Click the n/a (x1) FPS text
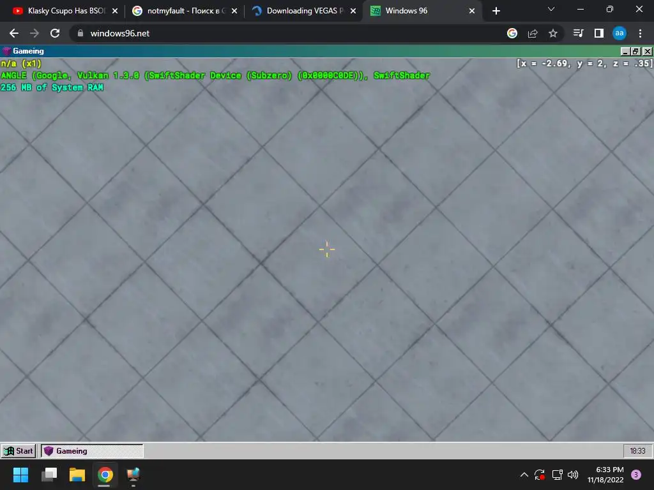 tap(21, 64)
